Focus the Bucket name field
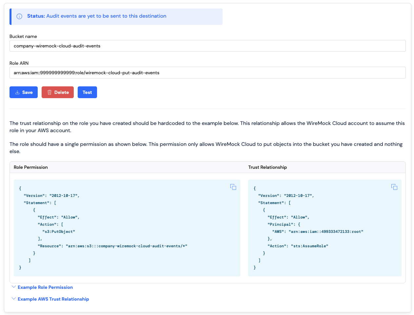Screen dimensions: 414x315 (207, 46)
